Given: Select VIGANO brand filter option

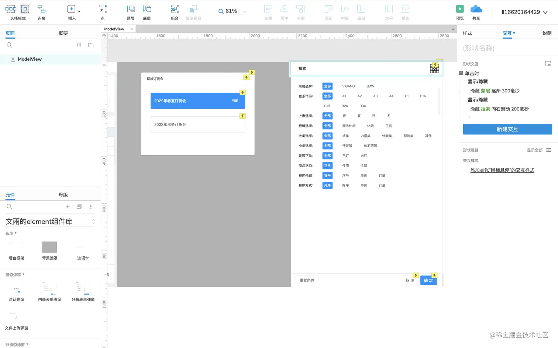Looking at the screenshot, I should click(x=348, y=86).
